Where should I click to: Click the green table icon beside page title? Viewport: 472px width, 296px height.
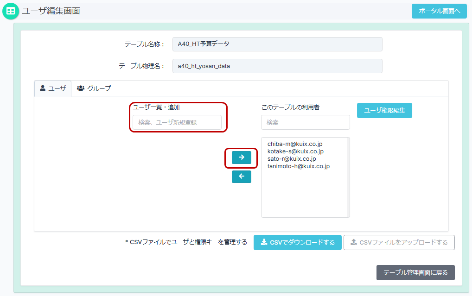click(x=11, y=11)
